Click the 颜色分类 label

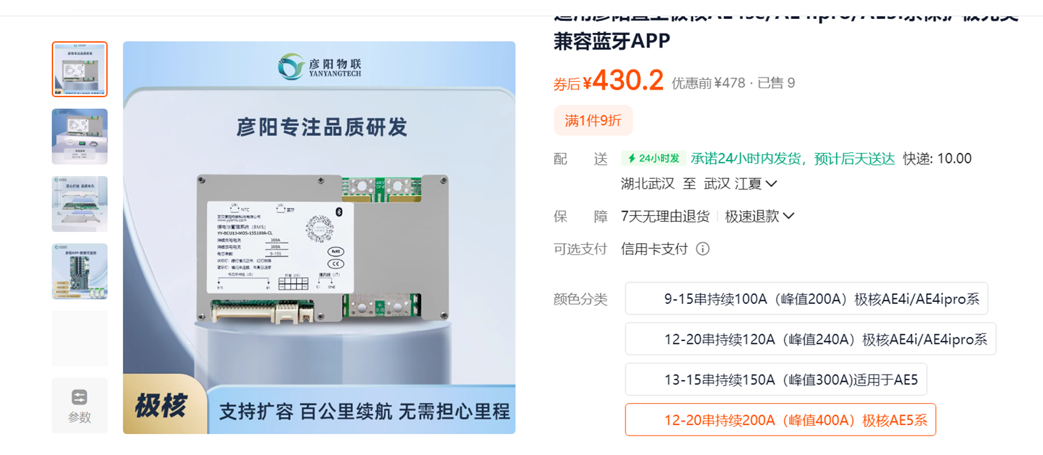tap(581, 299)
